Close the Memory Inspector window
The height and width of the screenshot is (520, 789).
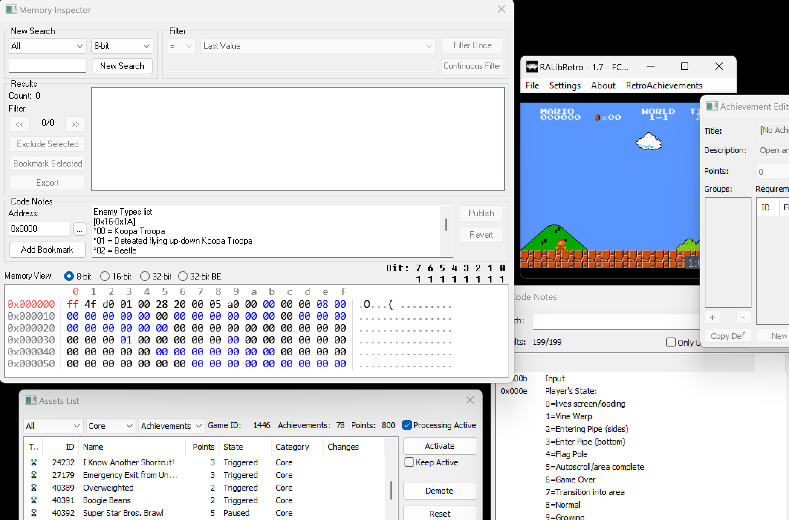coord(501,9)
